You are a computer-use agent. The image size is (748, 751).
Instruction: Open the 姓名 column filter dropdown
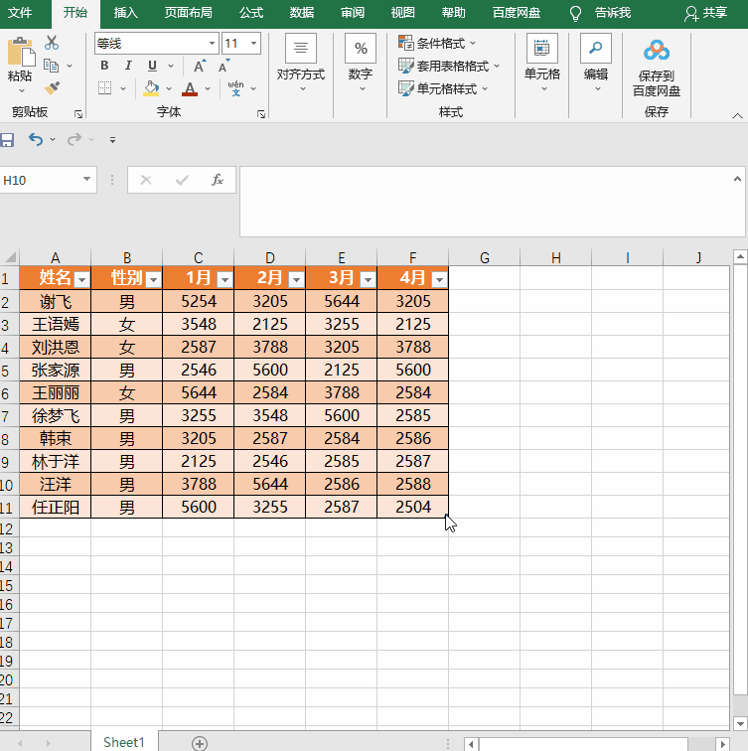(x=82, y=279)
